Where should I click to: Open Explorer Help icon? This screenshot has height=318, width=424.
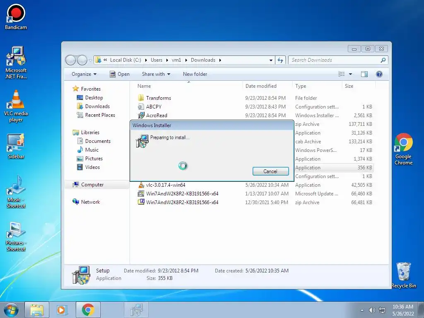click(379, 74)
